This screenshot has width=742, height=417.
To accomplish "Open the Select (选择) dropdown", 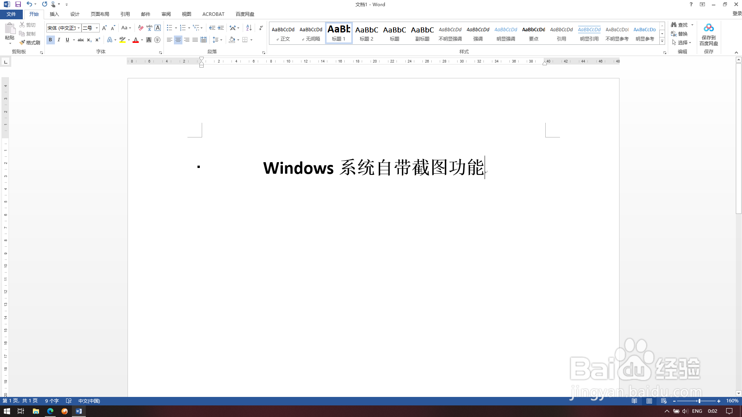I will [682, 42].
